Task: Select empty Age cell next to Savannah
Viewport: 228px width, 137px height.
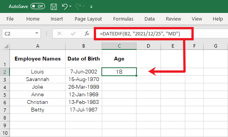Action: (119, 80)
